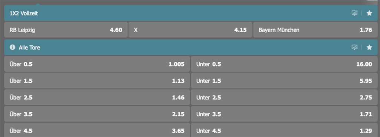Pick Unter 1.5 odds 5.95
Screen dimensions: 380x137
coord(284,81)
